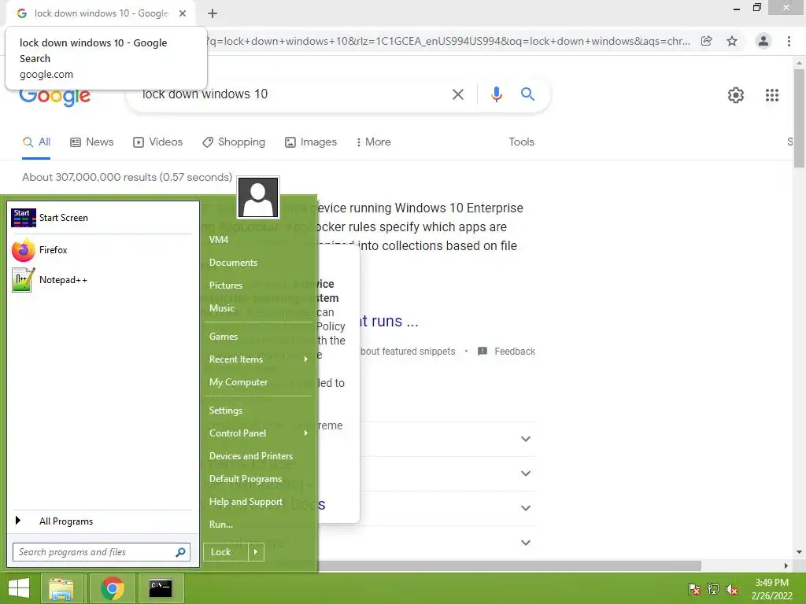Click the network tray icon

coord(713,589)
